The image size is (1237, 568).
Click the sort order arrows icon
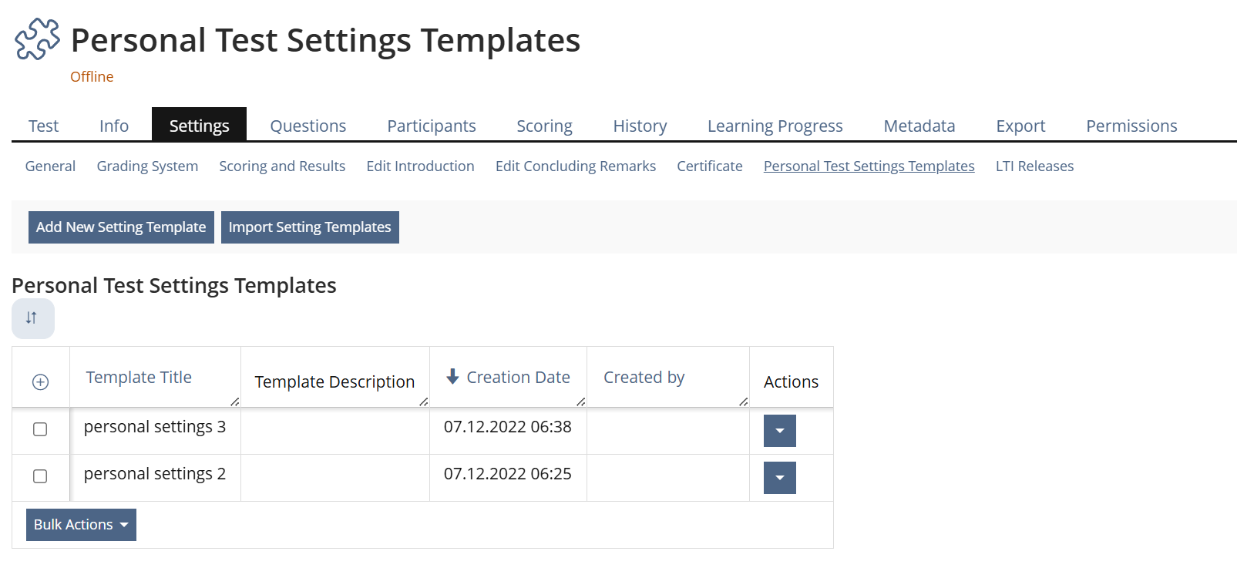(32, 318)
